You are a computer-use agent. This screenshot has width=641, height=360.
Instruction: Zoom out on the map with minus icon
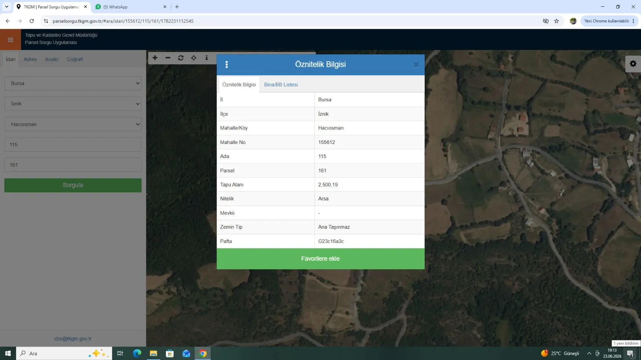point(168,58)
